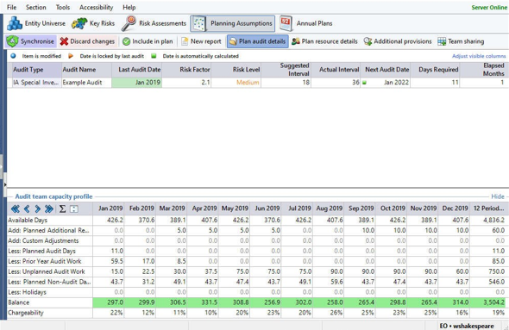Open the Risk Assessments section

154,23
